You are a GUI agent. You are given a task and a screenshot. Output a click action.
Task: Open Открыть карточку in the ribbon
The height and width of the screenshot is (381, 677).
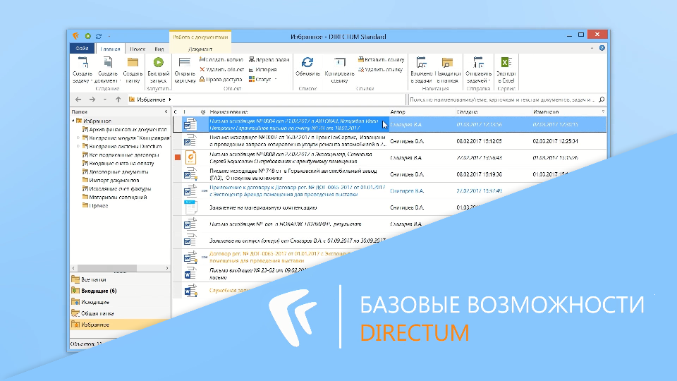pos(185,70)
